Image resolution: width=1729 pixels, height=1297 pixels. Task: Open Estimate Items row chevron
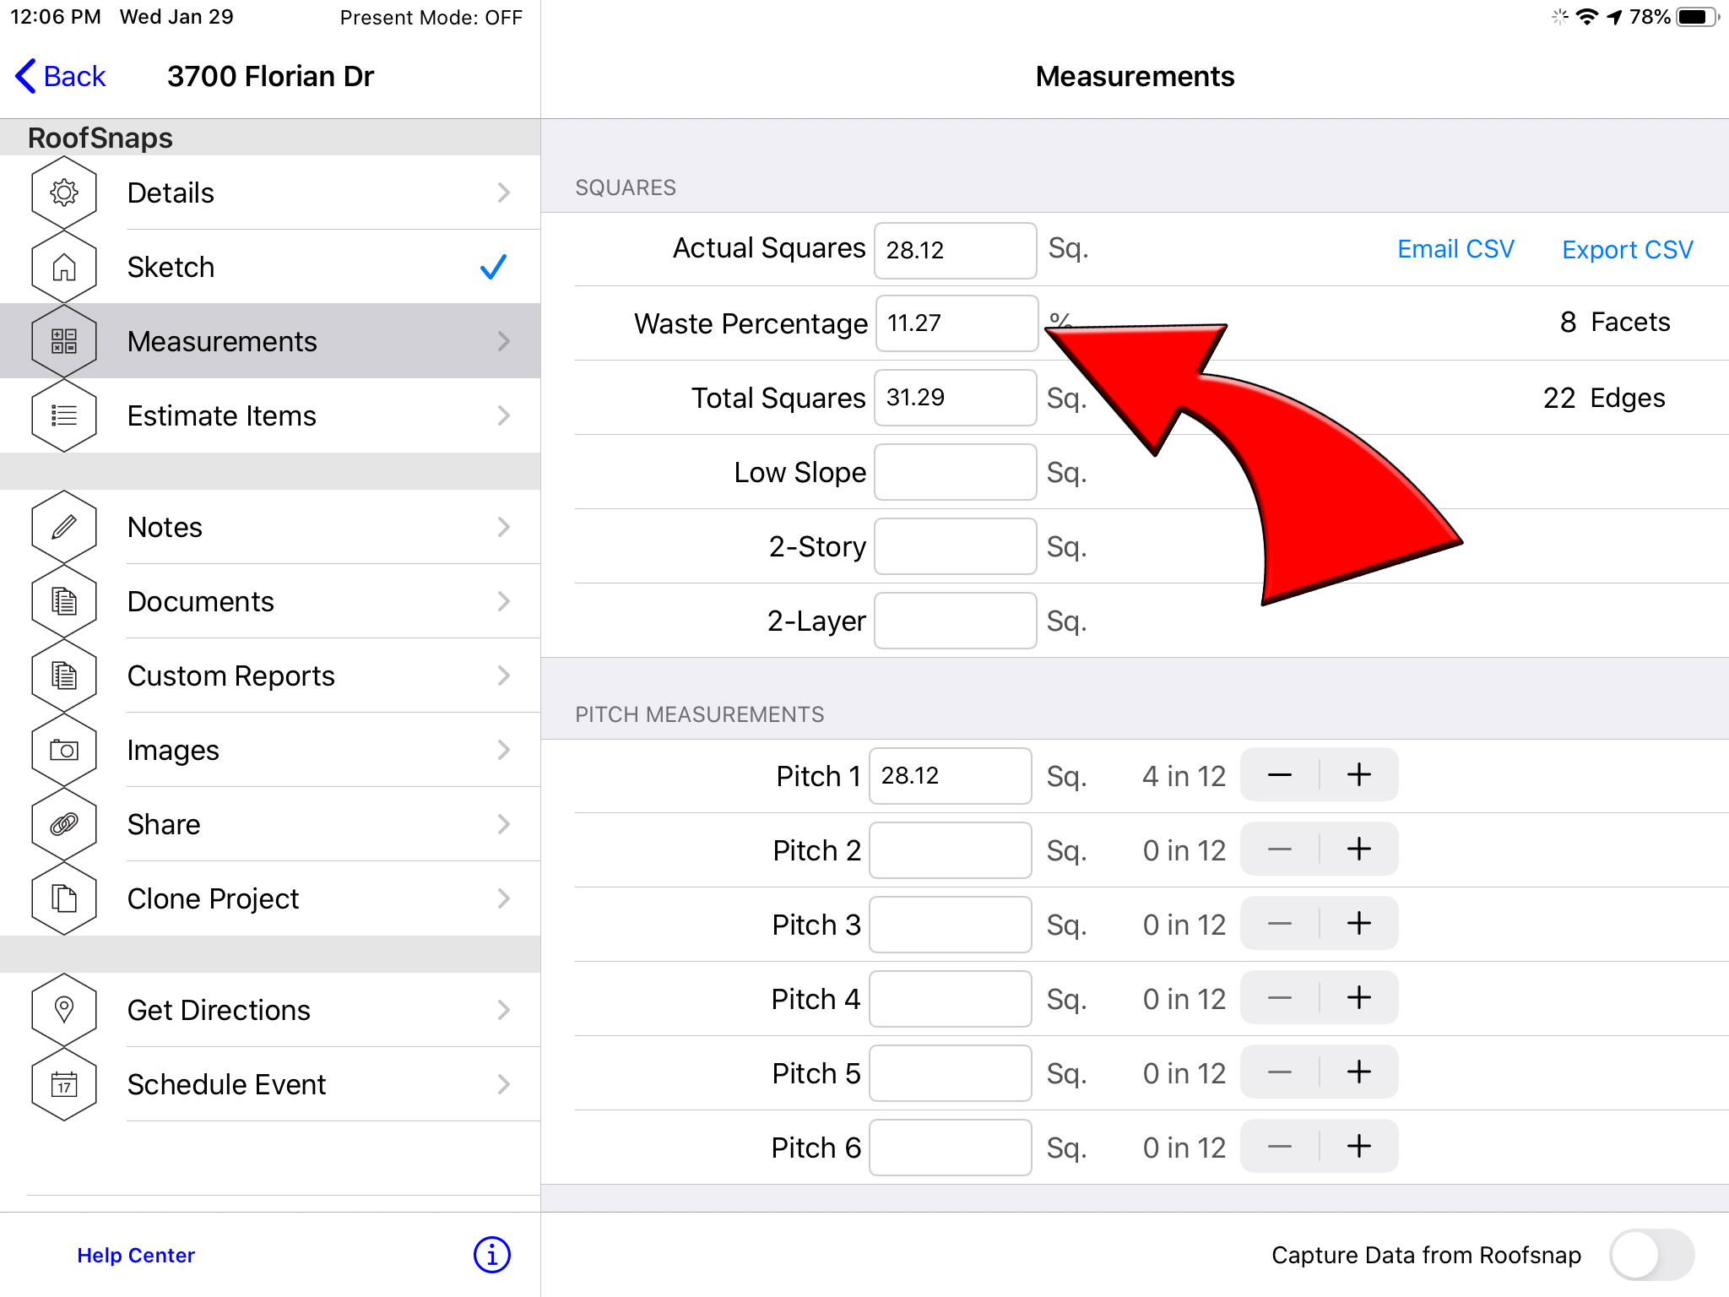504,415
